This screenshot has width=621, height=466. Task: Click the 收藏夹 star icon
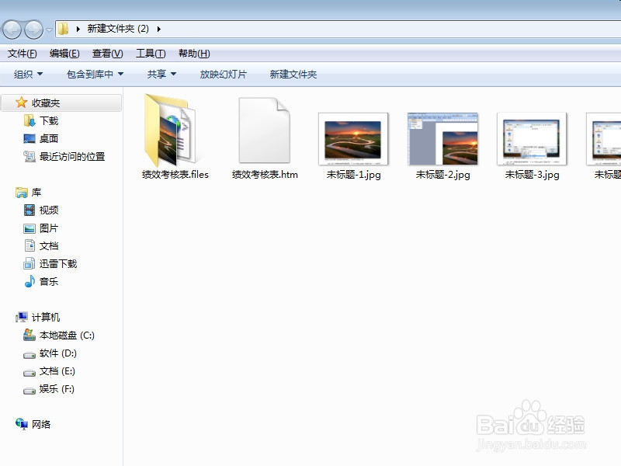21,103
